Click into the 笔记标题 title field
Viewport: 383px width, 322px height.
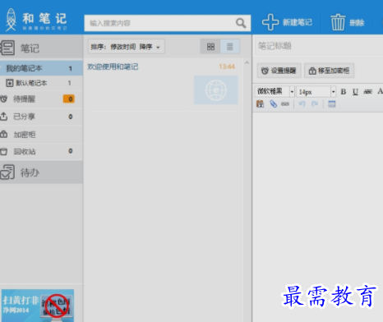tap(319, 46)
